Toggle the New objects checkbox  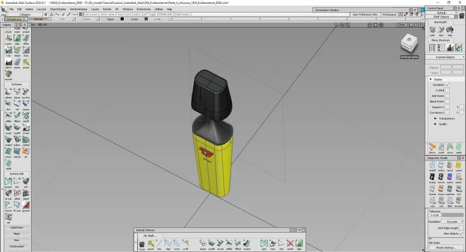pyautogui.click(x=461, y=233)
